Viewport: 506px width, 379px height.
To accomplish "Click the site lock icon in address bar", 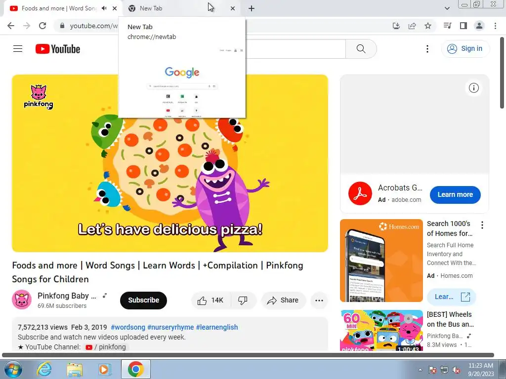I will click(x=62, y=26).
